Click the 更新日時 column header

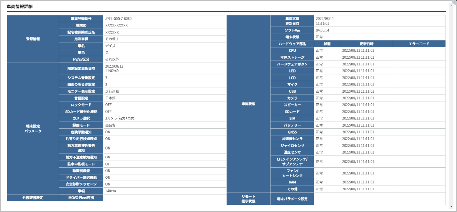pyautogui.click(x=366, y=44)
